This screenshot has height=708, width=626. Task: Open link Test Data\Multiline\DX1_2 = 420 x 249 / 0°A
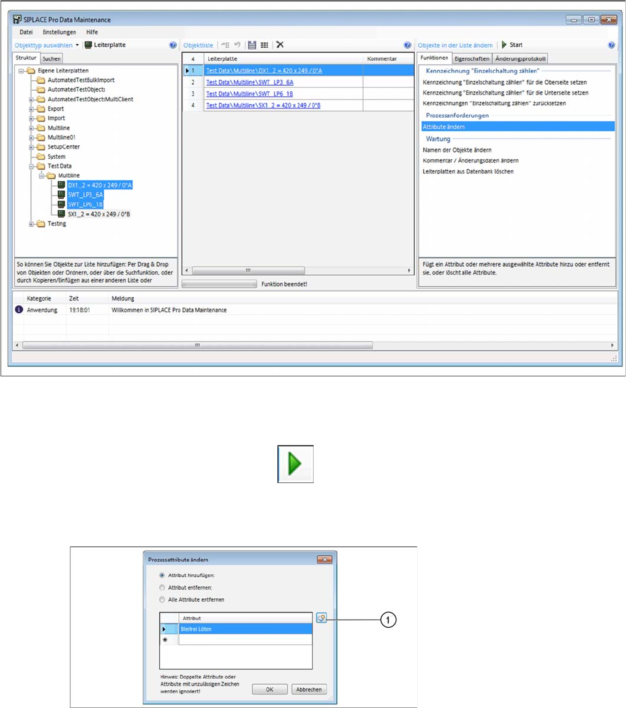click(264, 70)
